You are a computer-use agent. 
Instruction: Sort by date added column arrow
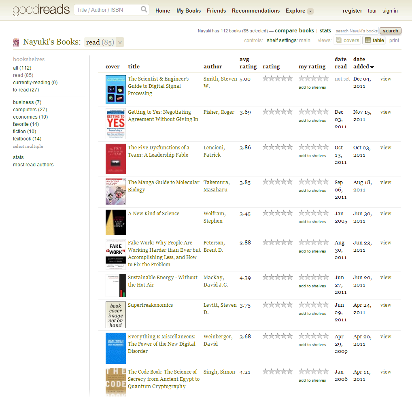coord(372,67)
